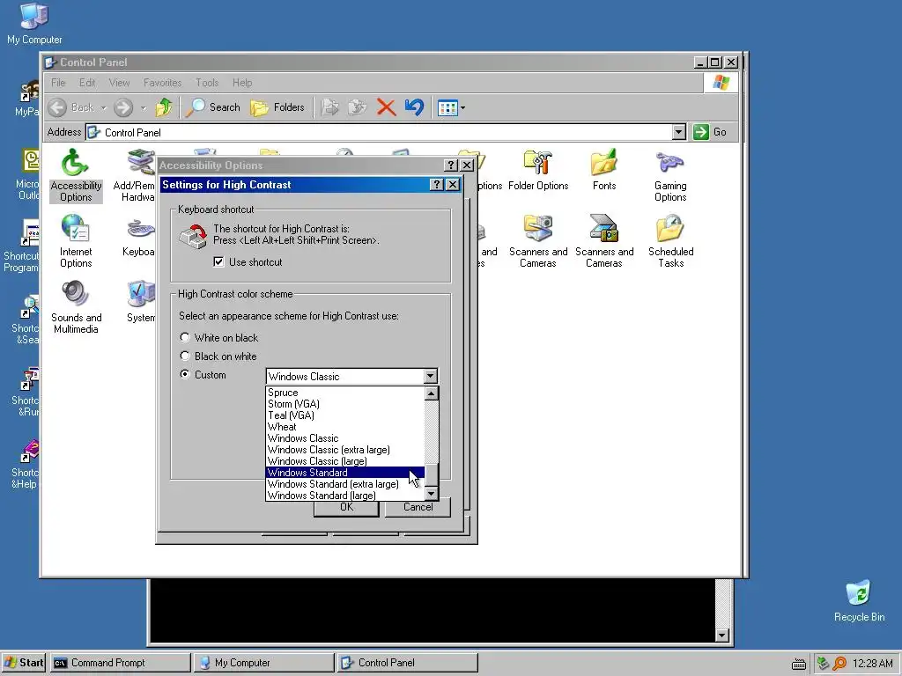Click the Search toolbar button
This screenshot has width=902, height=676.
(213, 107)
